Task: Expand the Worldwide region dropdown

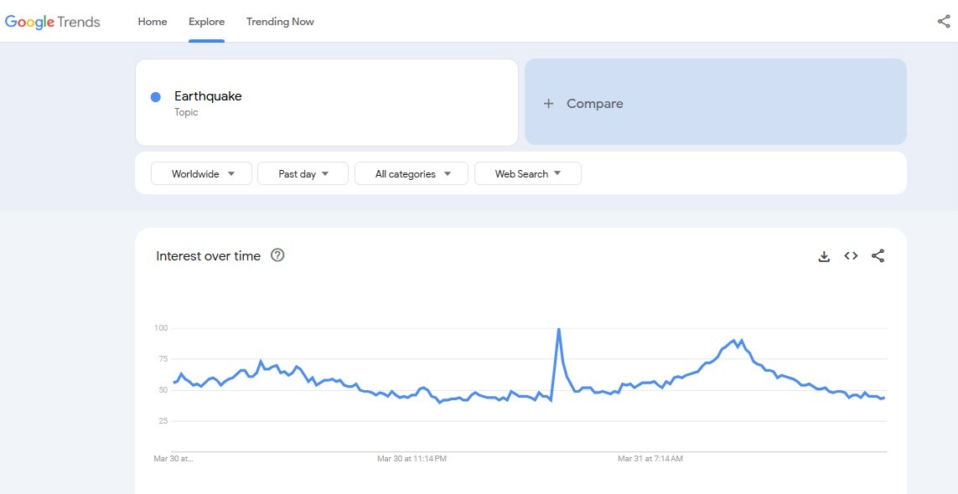Action: [x=201, y=174]
